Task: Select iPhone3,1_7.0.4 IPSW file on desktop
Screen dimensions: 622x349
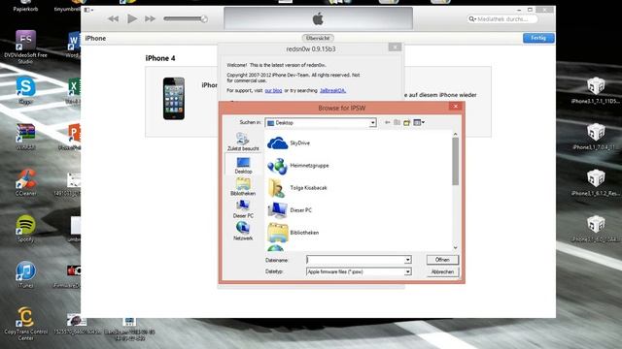Action: (x=596, y=137)
